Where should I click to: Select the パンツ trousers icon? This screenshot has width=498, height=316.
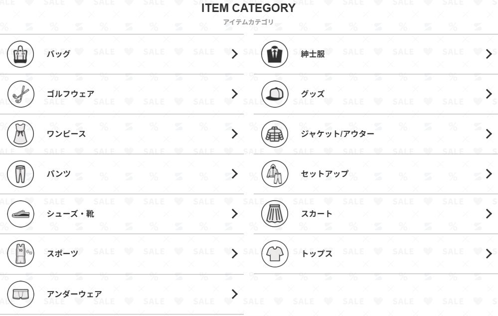click(x=20, y=174)
